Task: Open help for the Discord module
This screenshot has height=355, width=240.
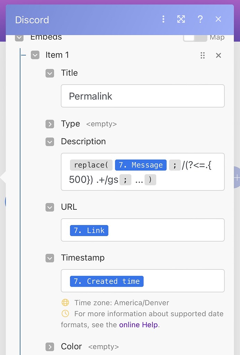Action: coord(200,19)
